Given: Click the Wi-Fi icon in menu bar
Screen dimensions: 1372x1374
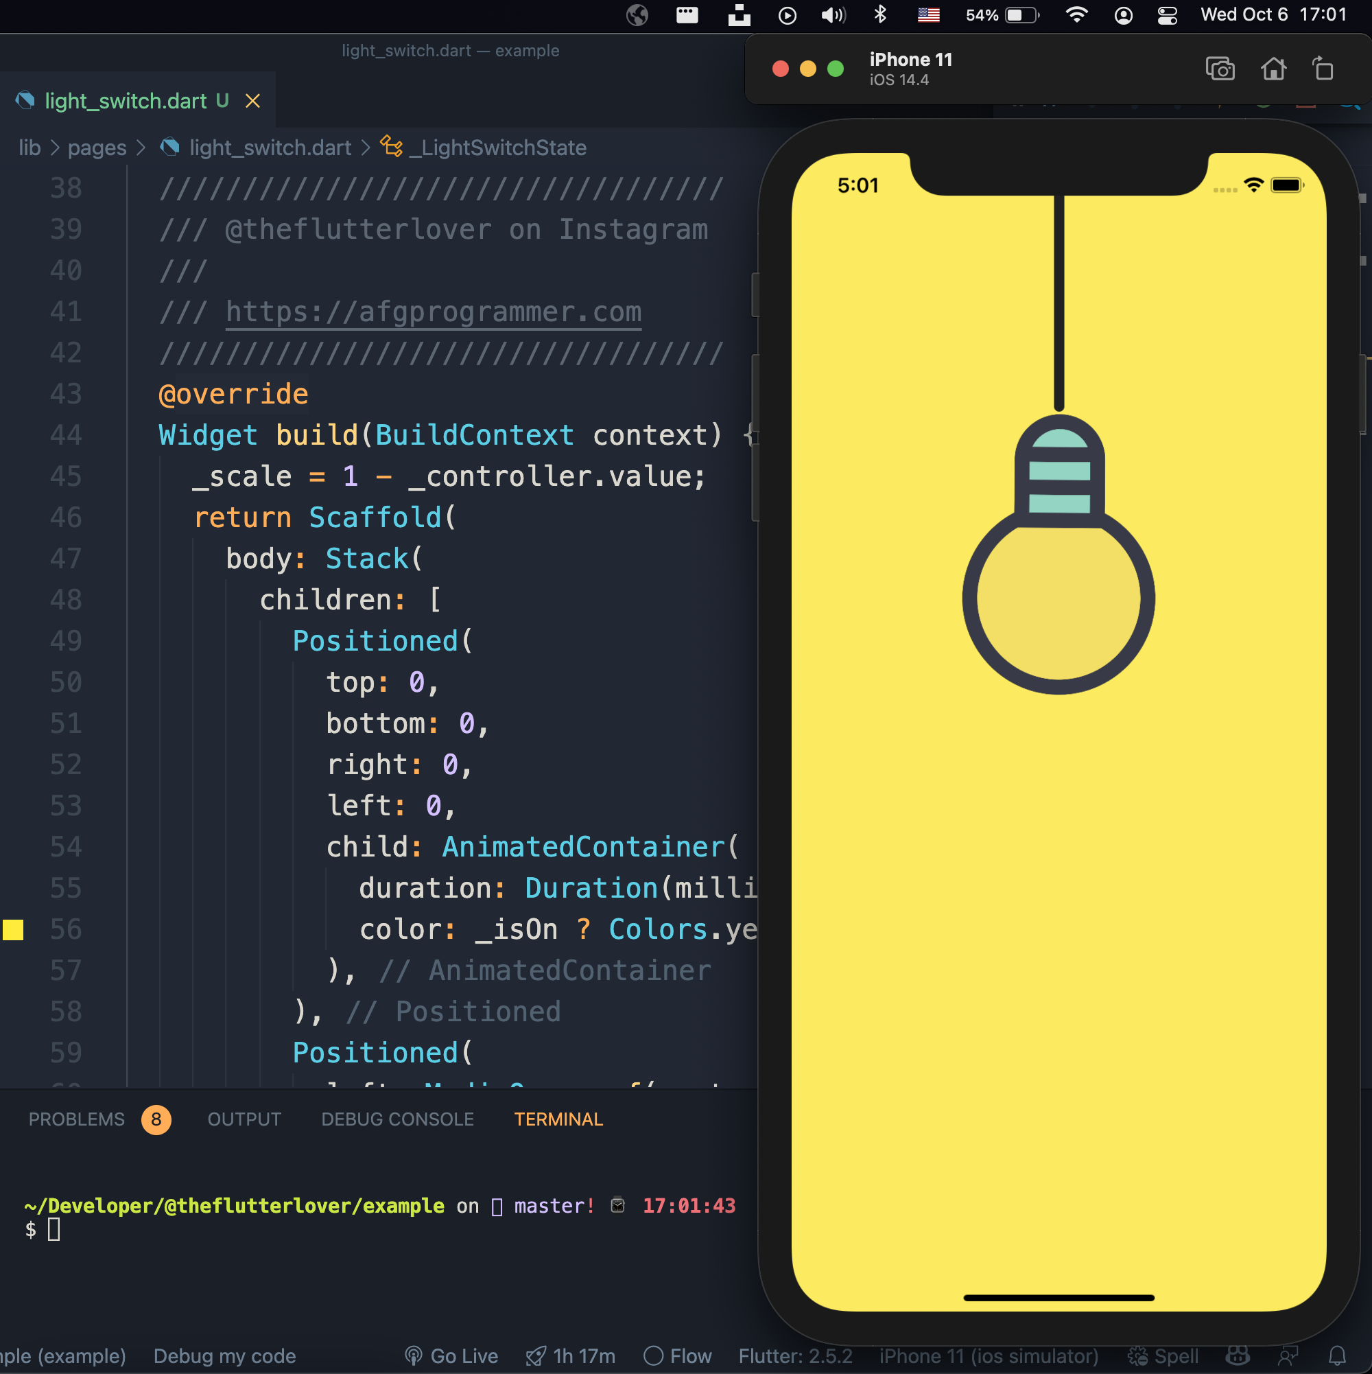Looking at the screenshot, I should [1076, 14].
